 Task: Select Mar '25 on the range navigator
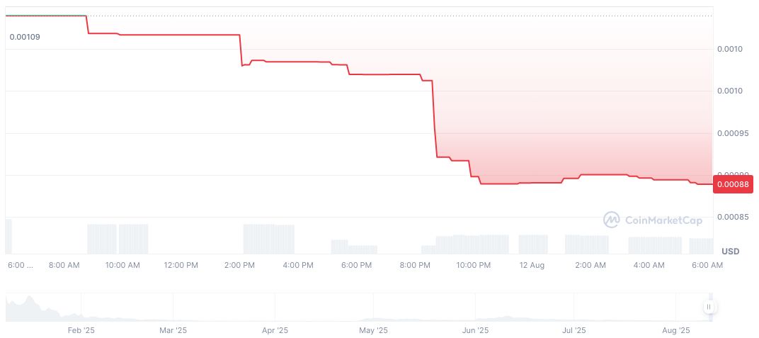click(173, 330)
